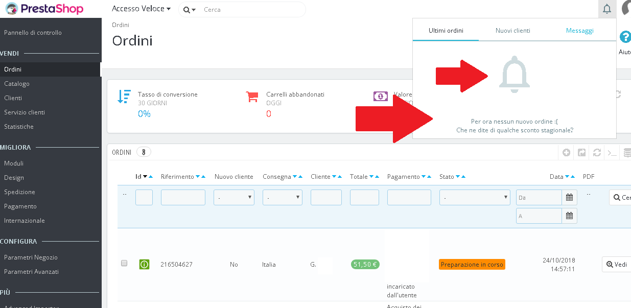631x308 pixels.
Task: Click the search magnifier icon
Action: coord(186,10)
